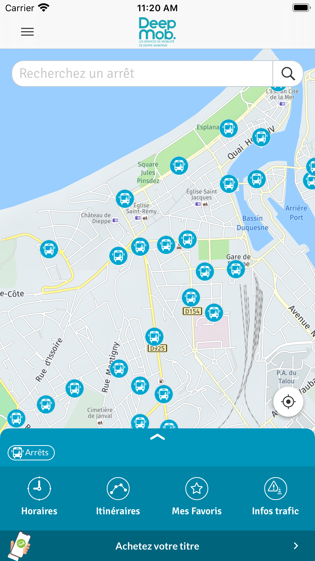Select bus stop above D925 label
The height and width of the screenshot is (561, 315).
(x=154, y=337)
